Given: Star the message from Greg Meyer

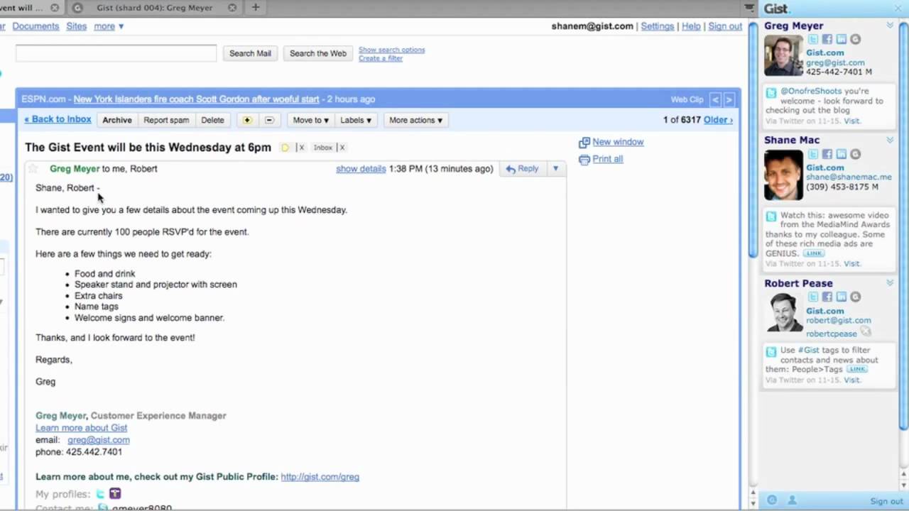Looking at the screenshot, I should pyautogui.click(x=33, y=169).
